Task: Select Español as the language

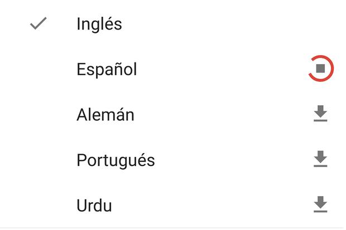Action: [x=107, y=70]
